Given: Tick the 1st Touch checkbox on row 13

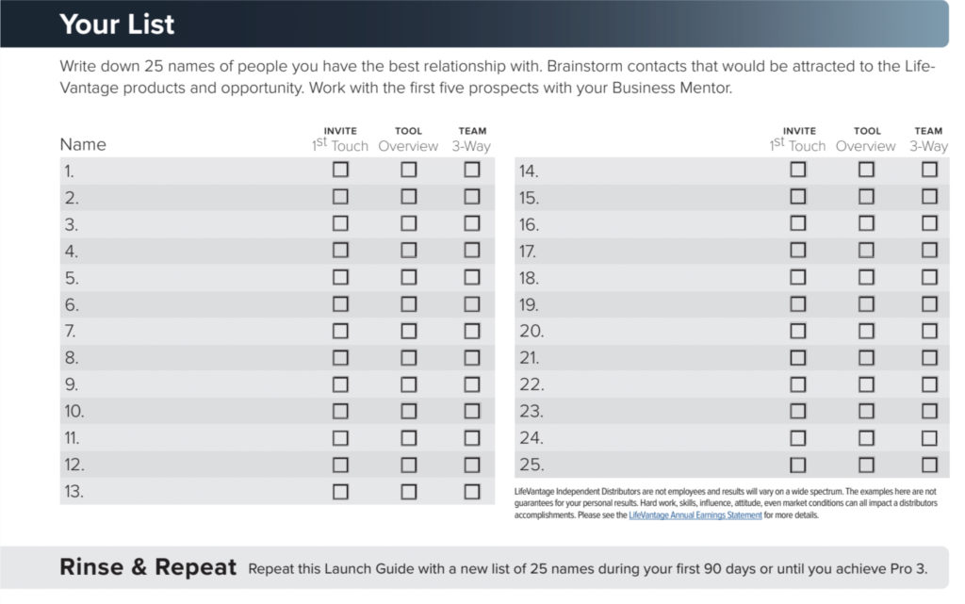Looking at the screenshot, I should click(340, 492).
